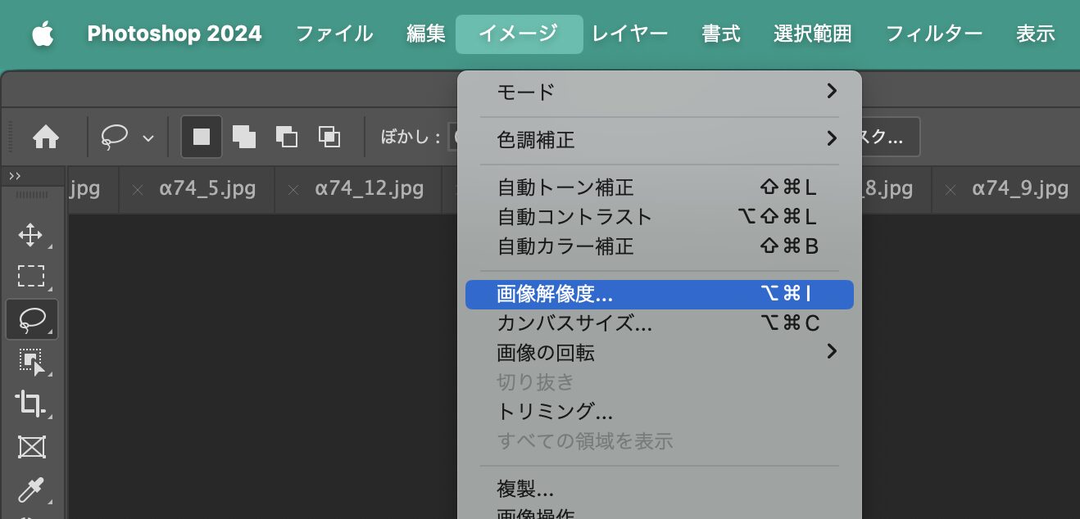Select the Crop tool
This screenshot has width=1080, height=519.
pyautogui.click(x=31, y=404)
